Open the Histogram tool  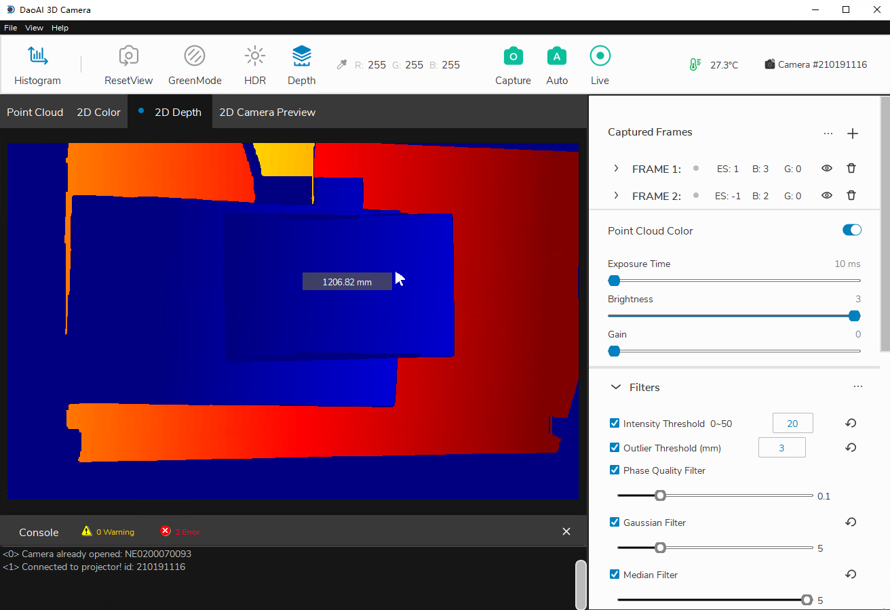coord(37,56)
